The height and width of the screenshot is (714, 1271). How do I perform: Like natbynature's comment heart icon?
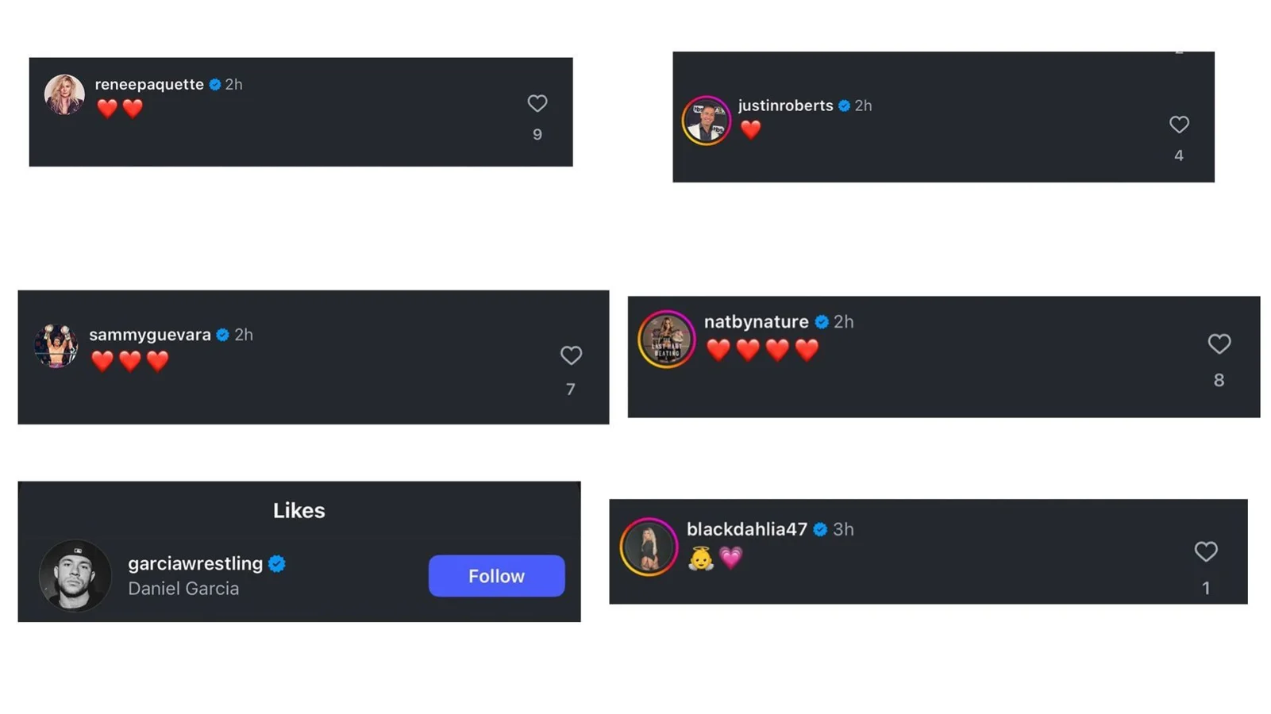coord(1219,344)
